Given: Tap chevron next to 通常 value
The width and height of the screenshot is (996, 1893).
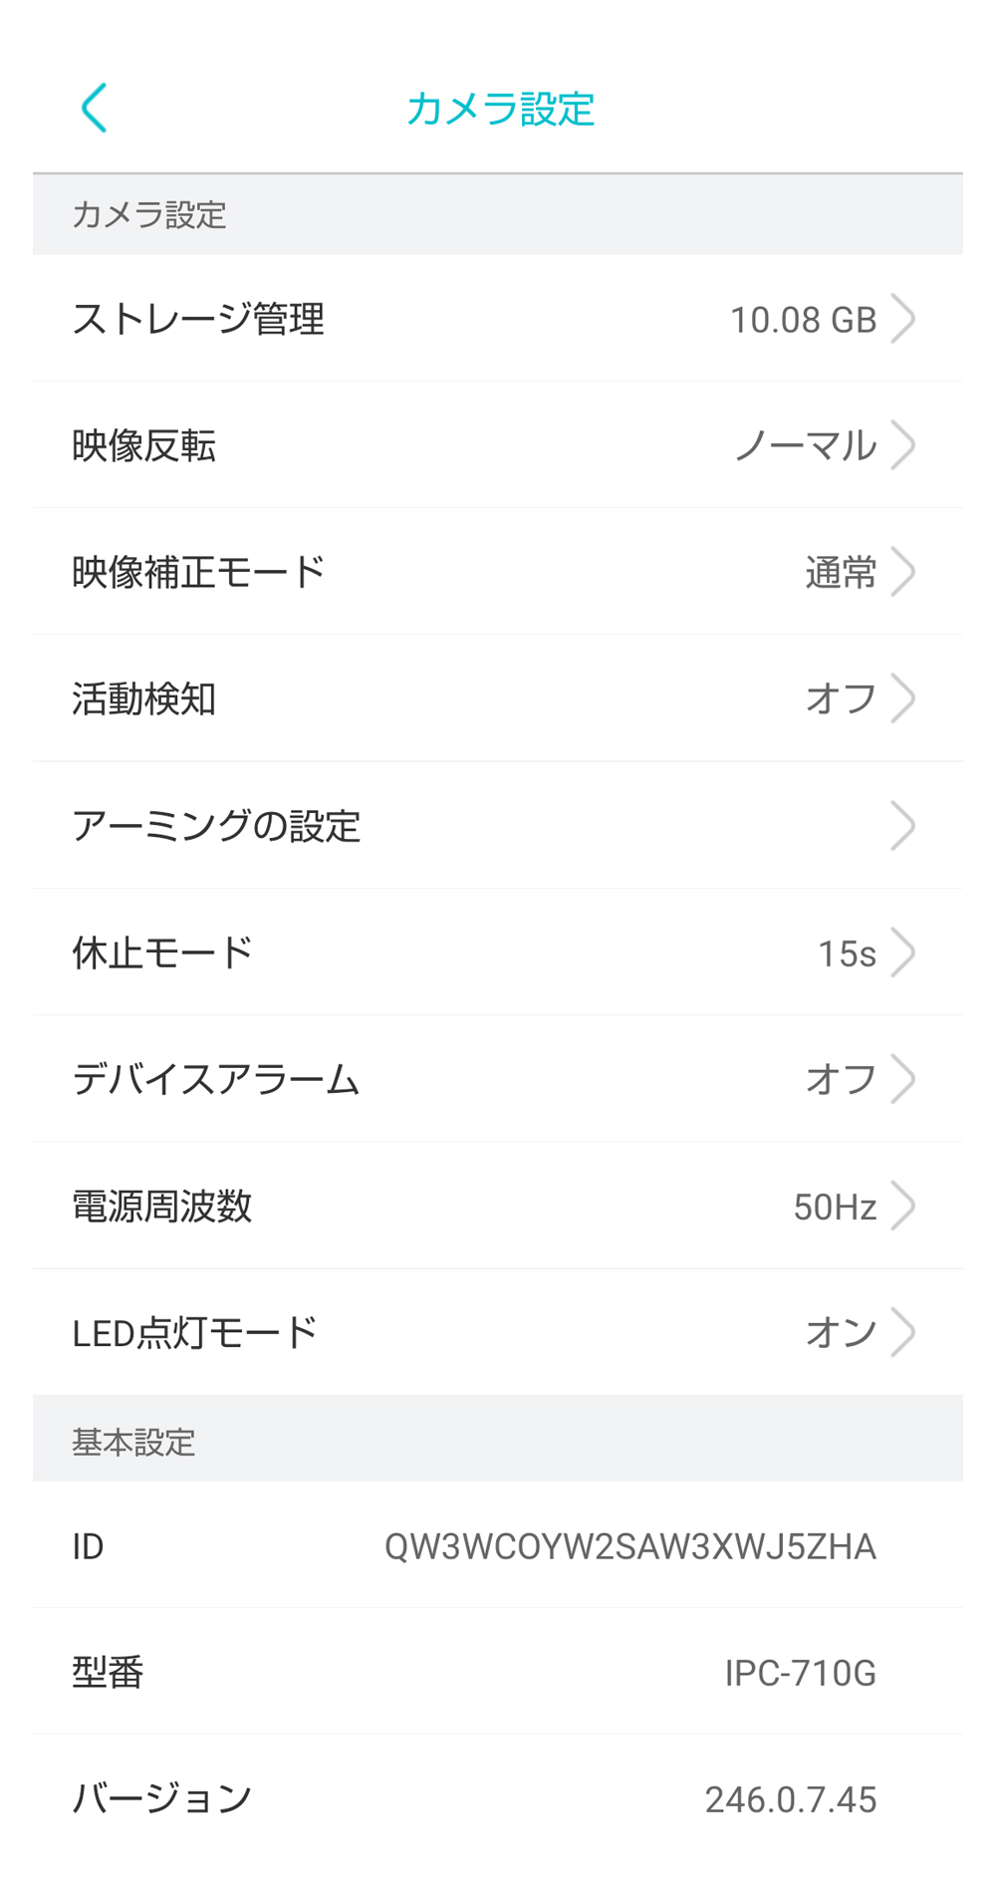Looking at the screenshot, I should 902,572.
